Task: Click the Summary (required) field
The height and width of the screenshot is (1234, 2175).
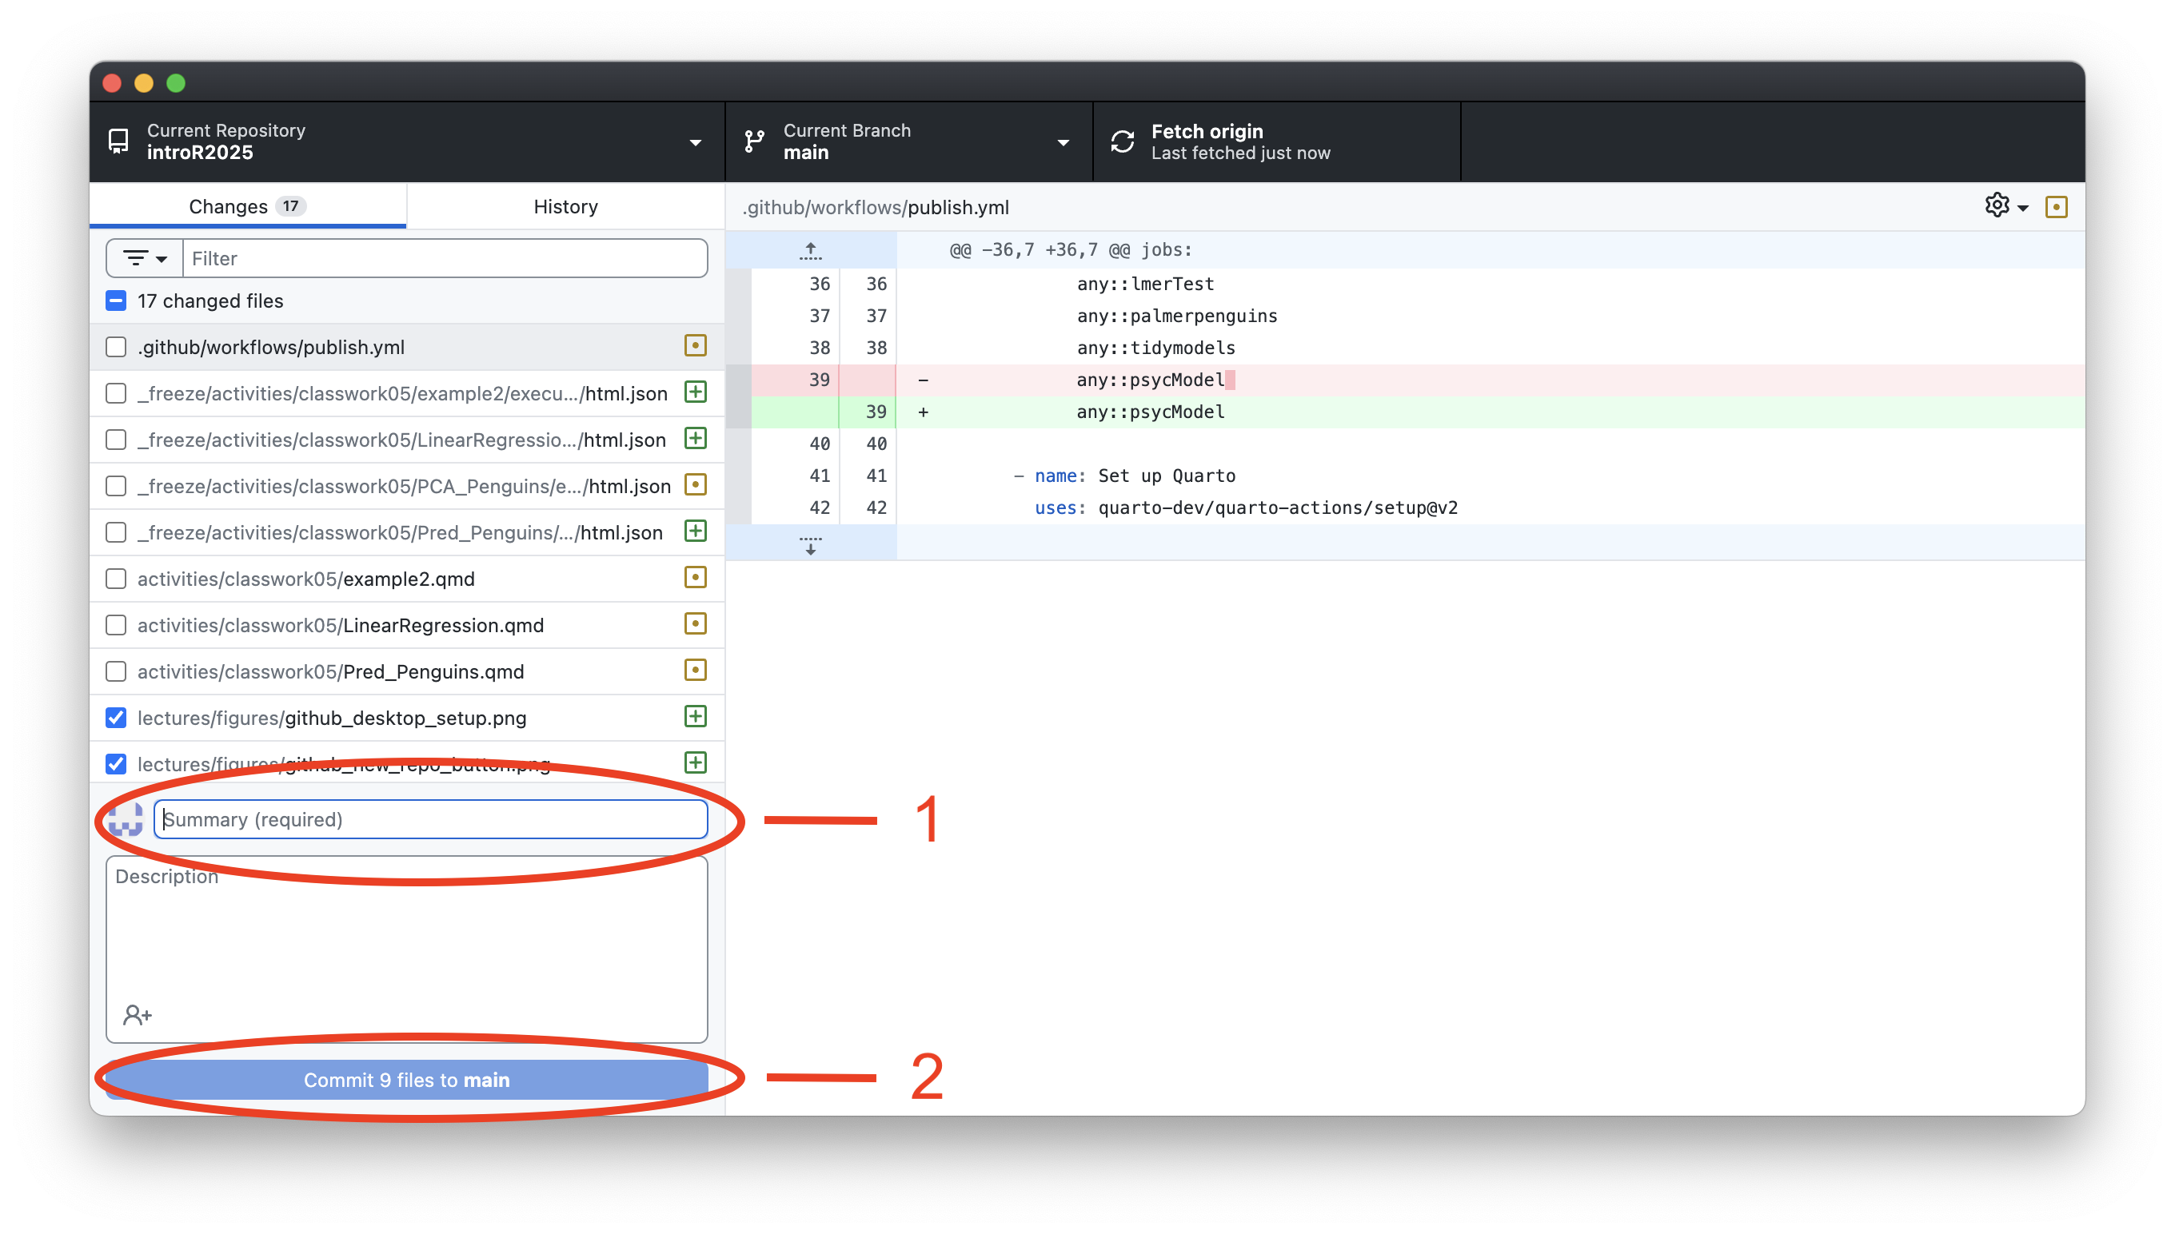Action: pyautogui.click(x=431, y=819)
